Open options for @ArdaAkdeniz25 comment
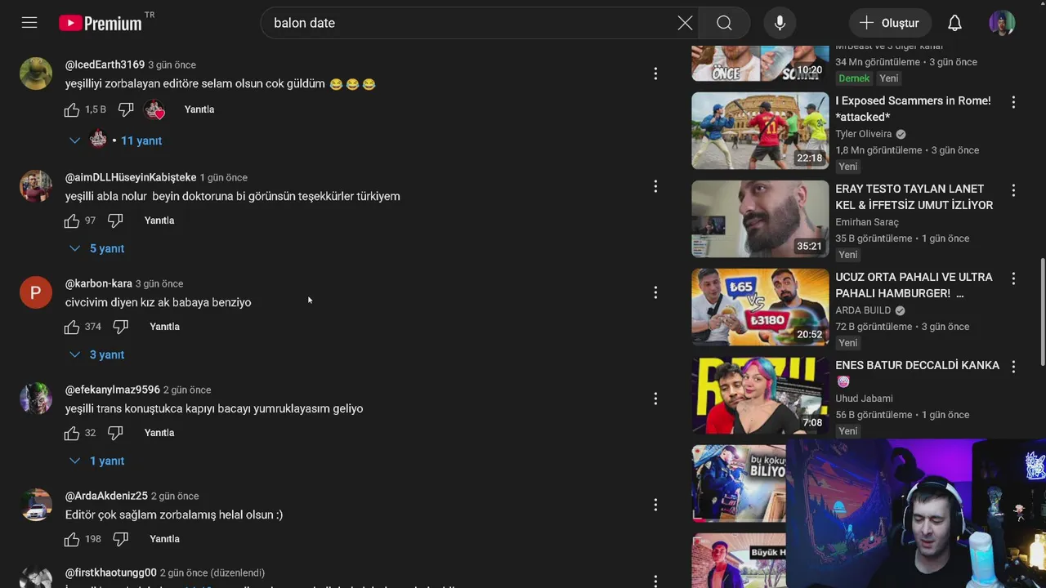This screenshot has height=588, width=1046. click(x=655, y=505)
